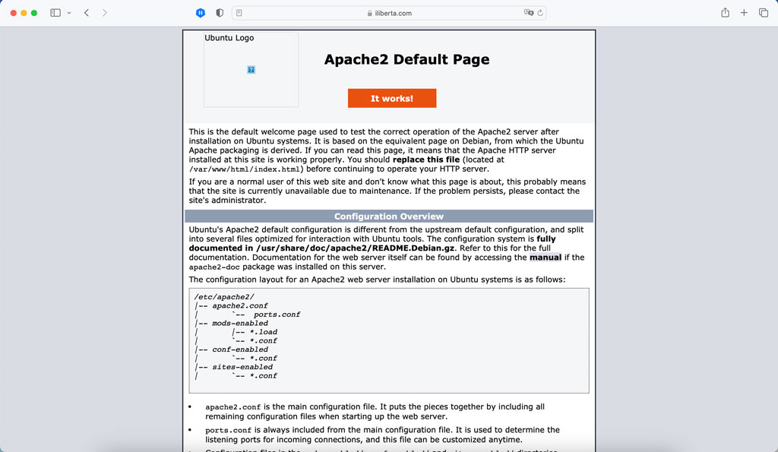Click the broken Ubuntu Logo image placeholder
Screen dimensions: 778x452
click(251, 69)
